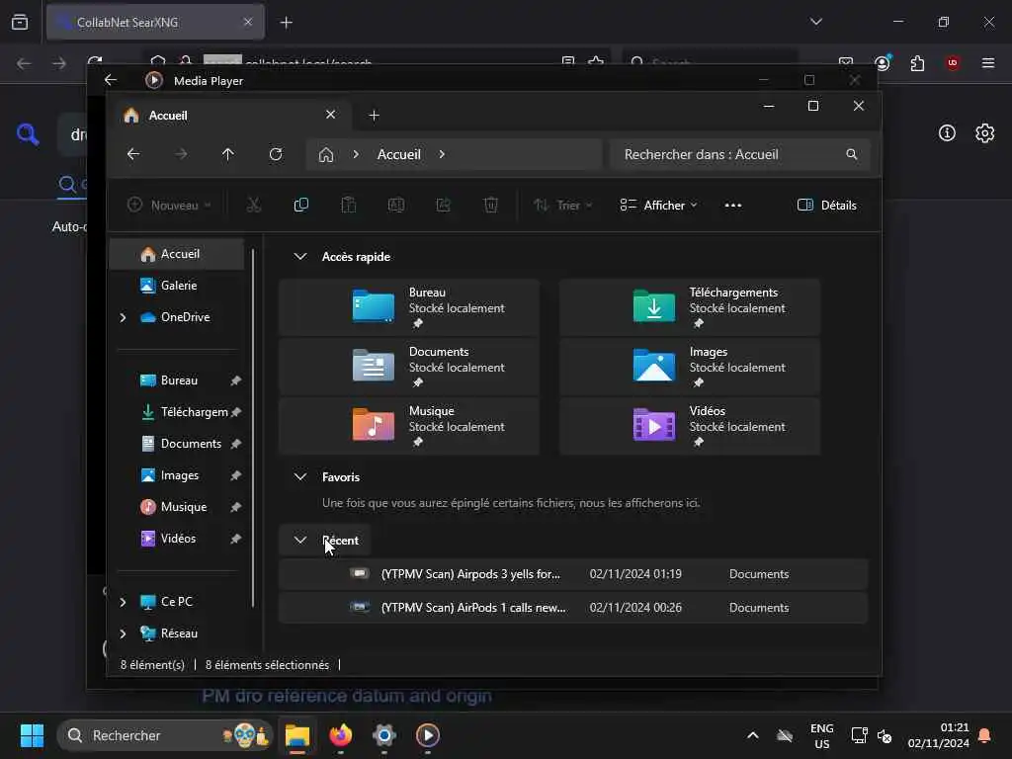This screenshot has height=759, width=1012.
Task: Unpin Bureau in the sidebar
Action: point(235,380)
